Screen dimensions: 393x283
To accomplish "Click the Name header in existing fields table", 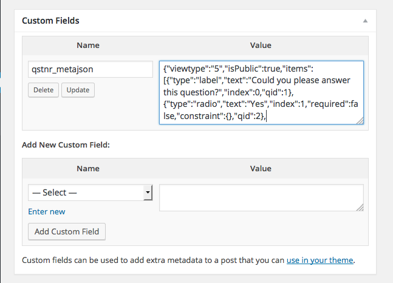I will [88, 46].
